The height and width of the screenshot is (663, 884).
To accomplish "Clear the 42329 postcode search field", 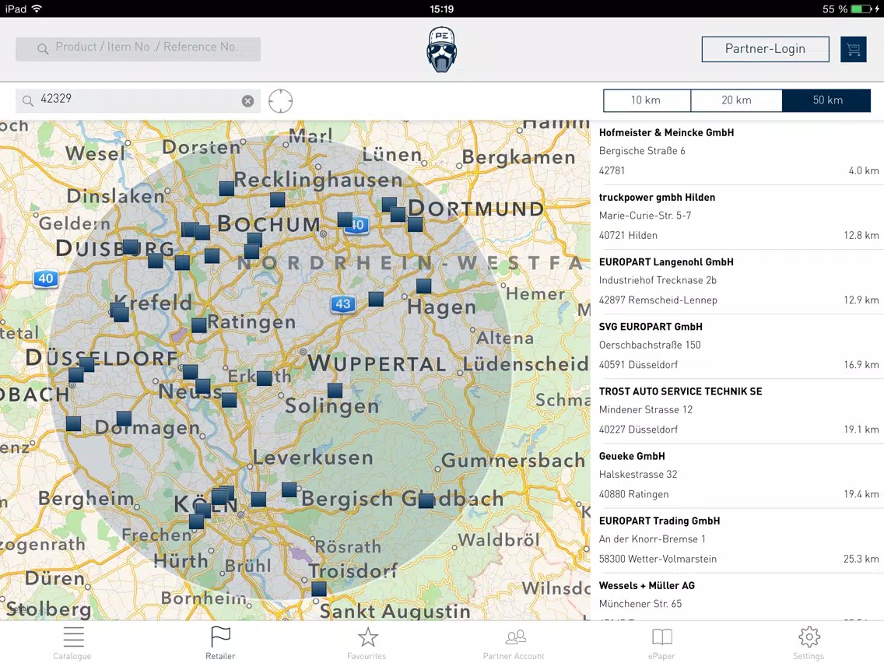I will (247, 101).
